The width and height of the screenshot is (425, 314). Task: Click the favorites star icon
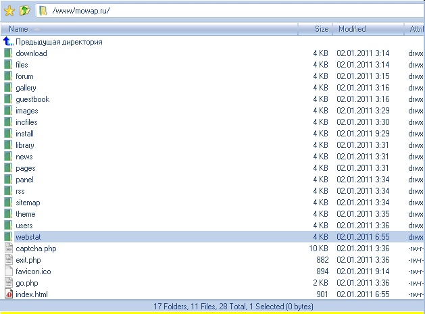click(x=9, y=11)
